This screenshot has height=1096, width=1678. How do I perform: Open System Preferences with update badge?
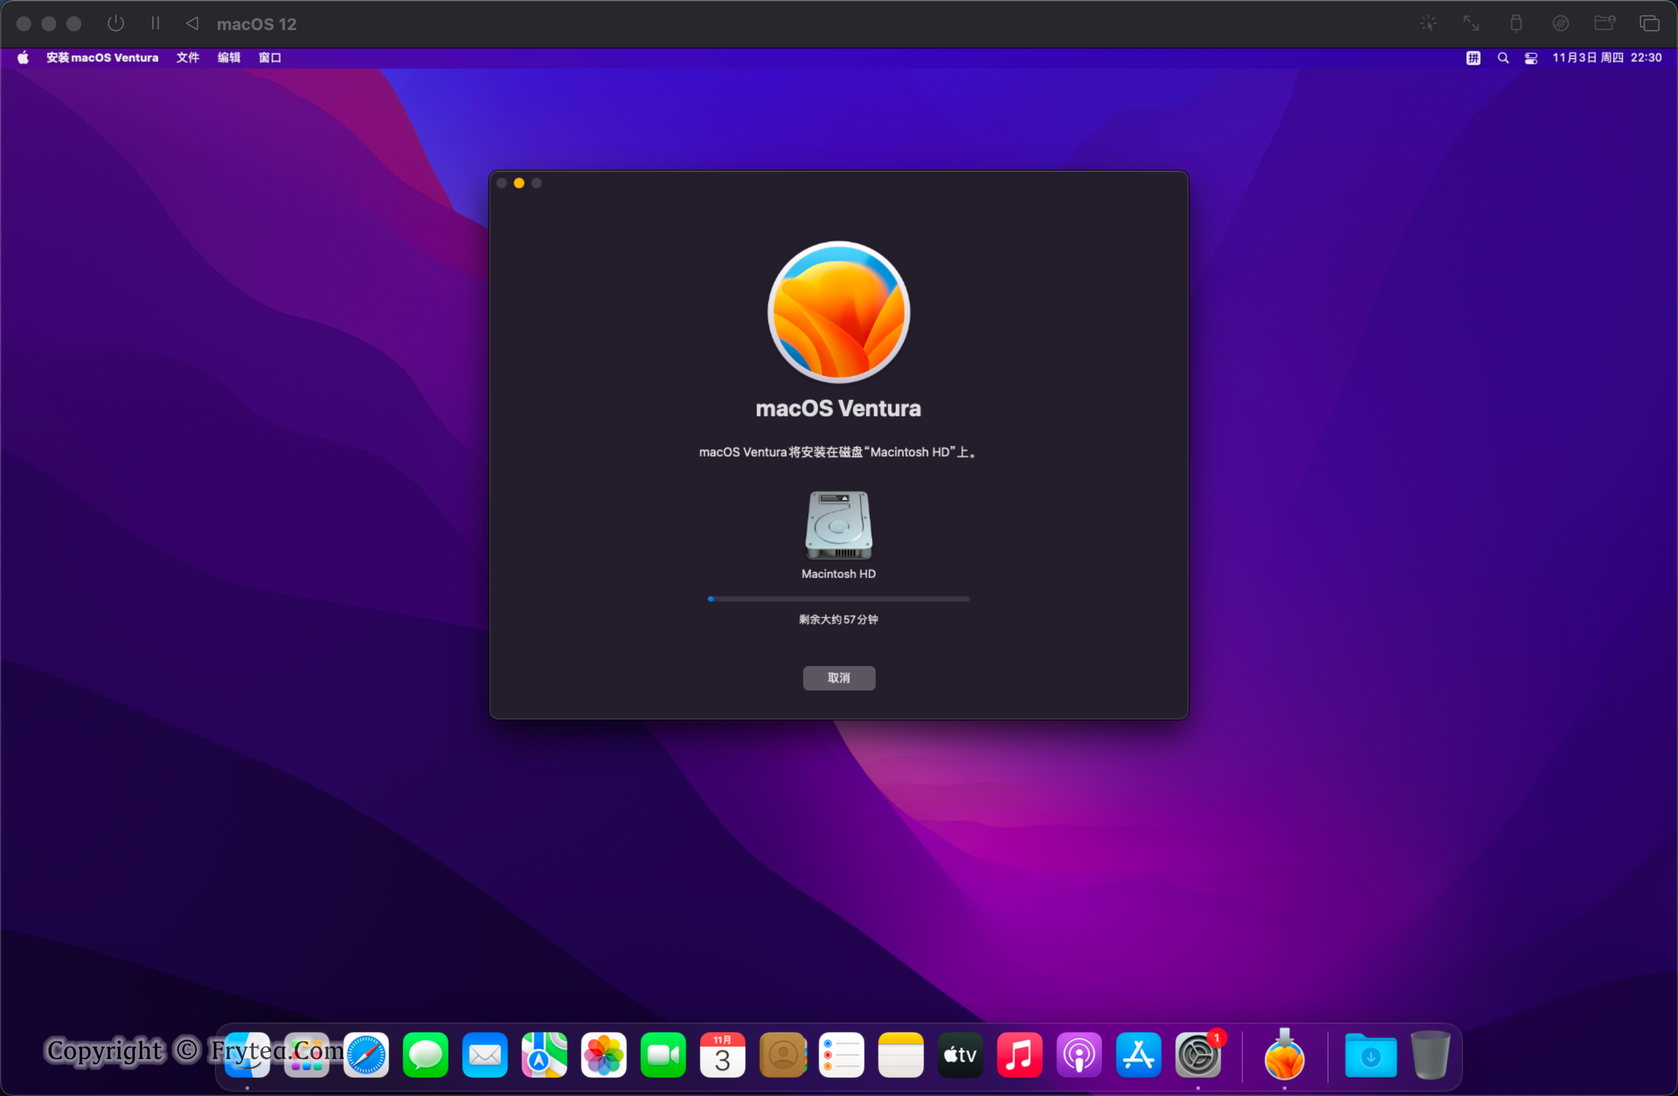pos(1198,1055)
